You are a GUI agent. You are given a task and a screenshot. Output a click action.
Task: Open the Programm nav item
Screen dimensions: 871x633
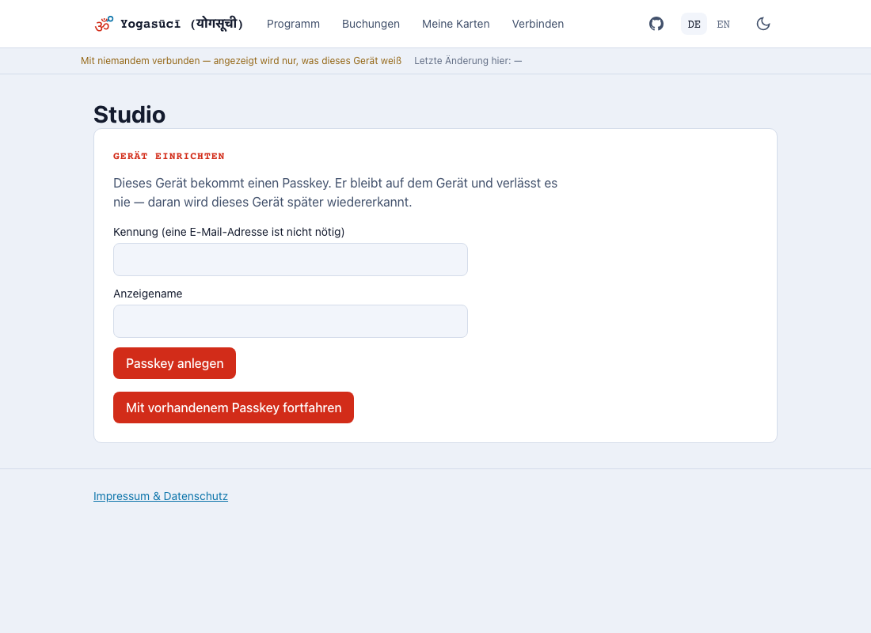pos(293,24)
